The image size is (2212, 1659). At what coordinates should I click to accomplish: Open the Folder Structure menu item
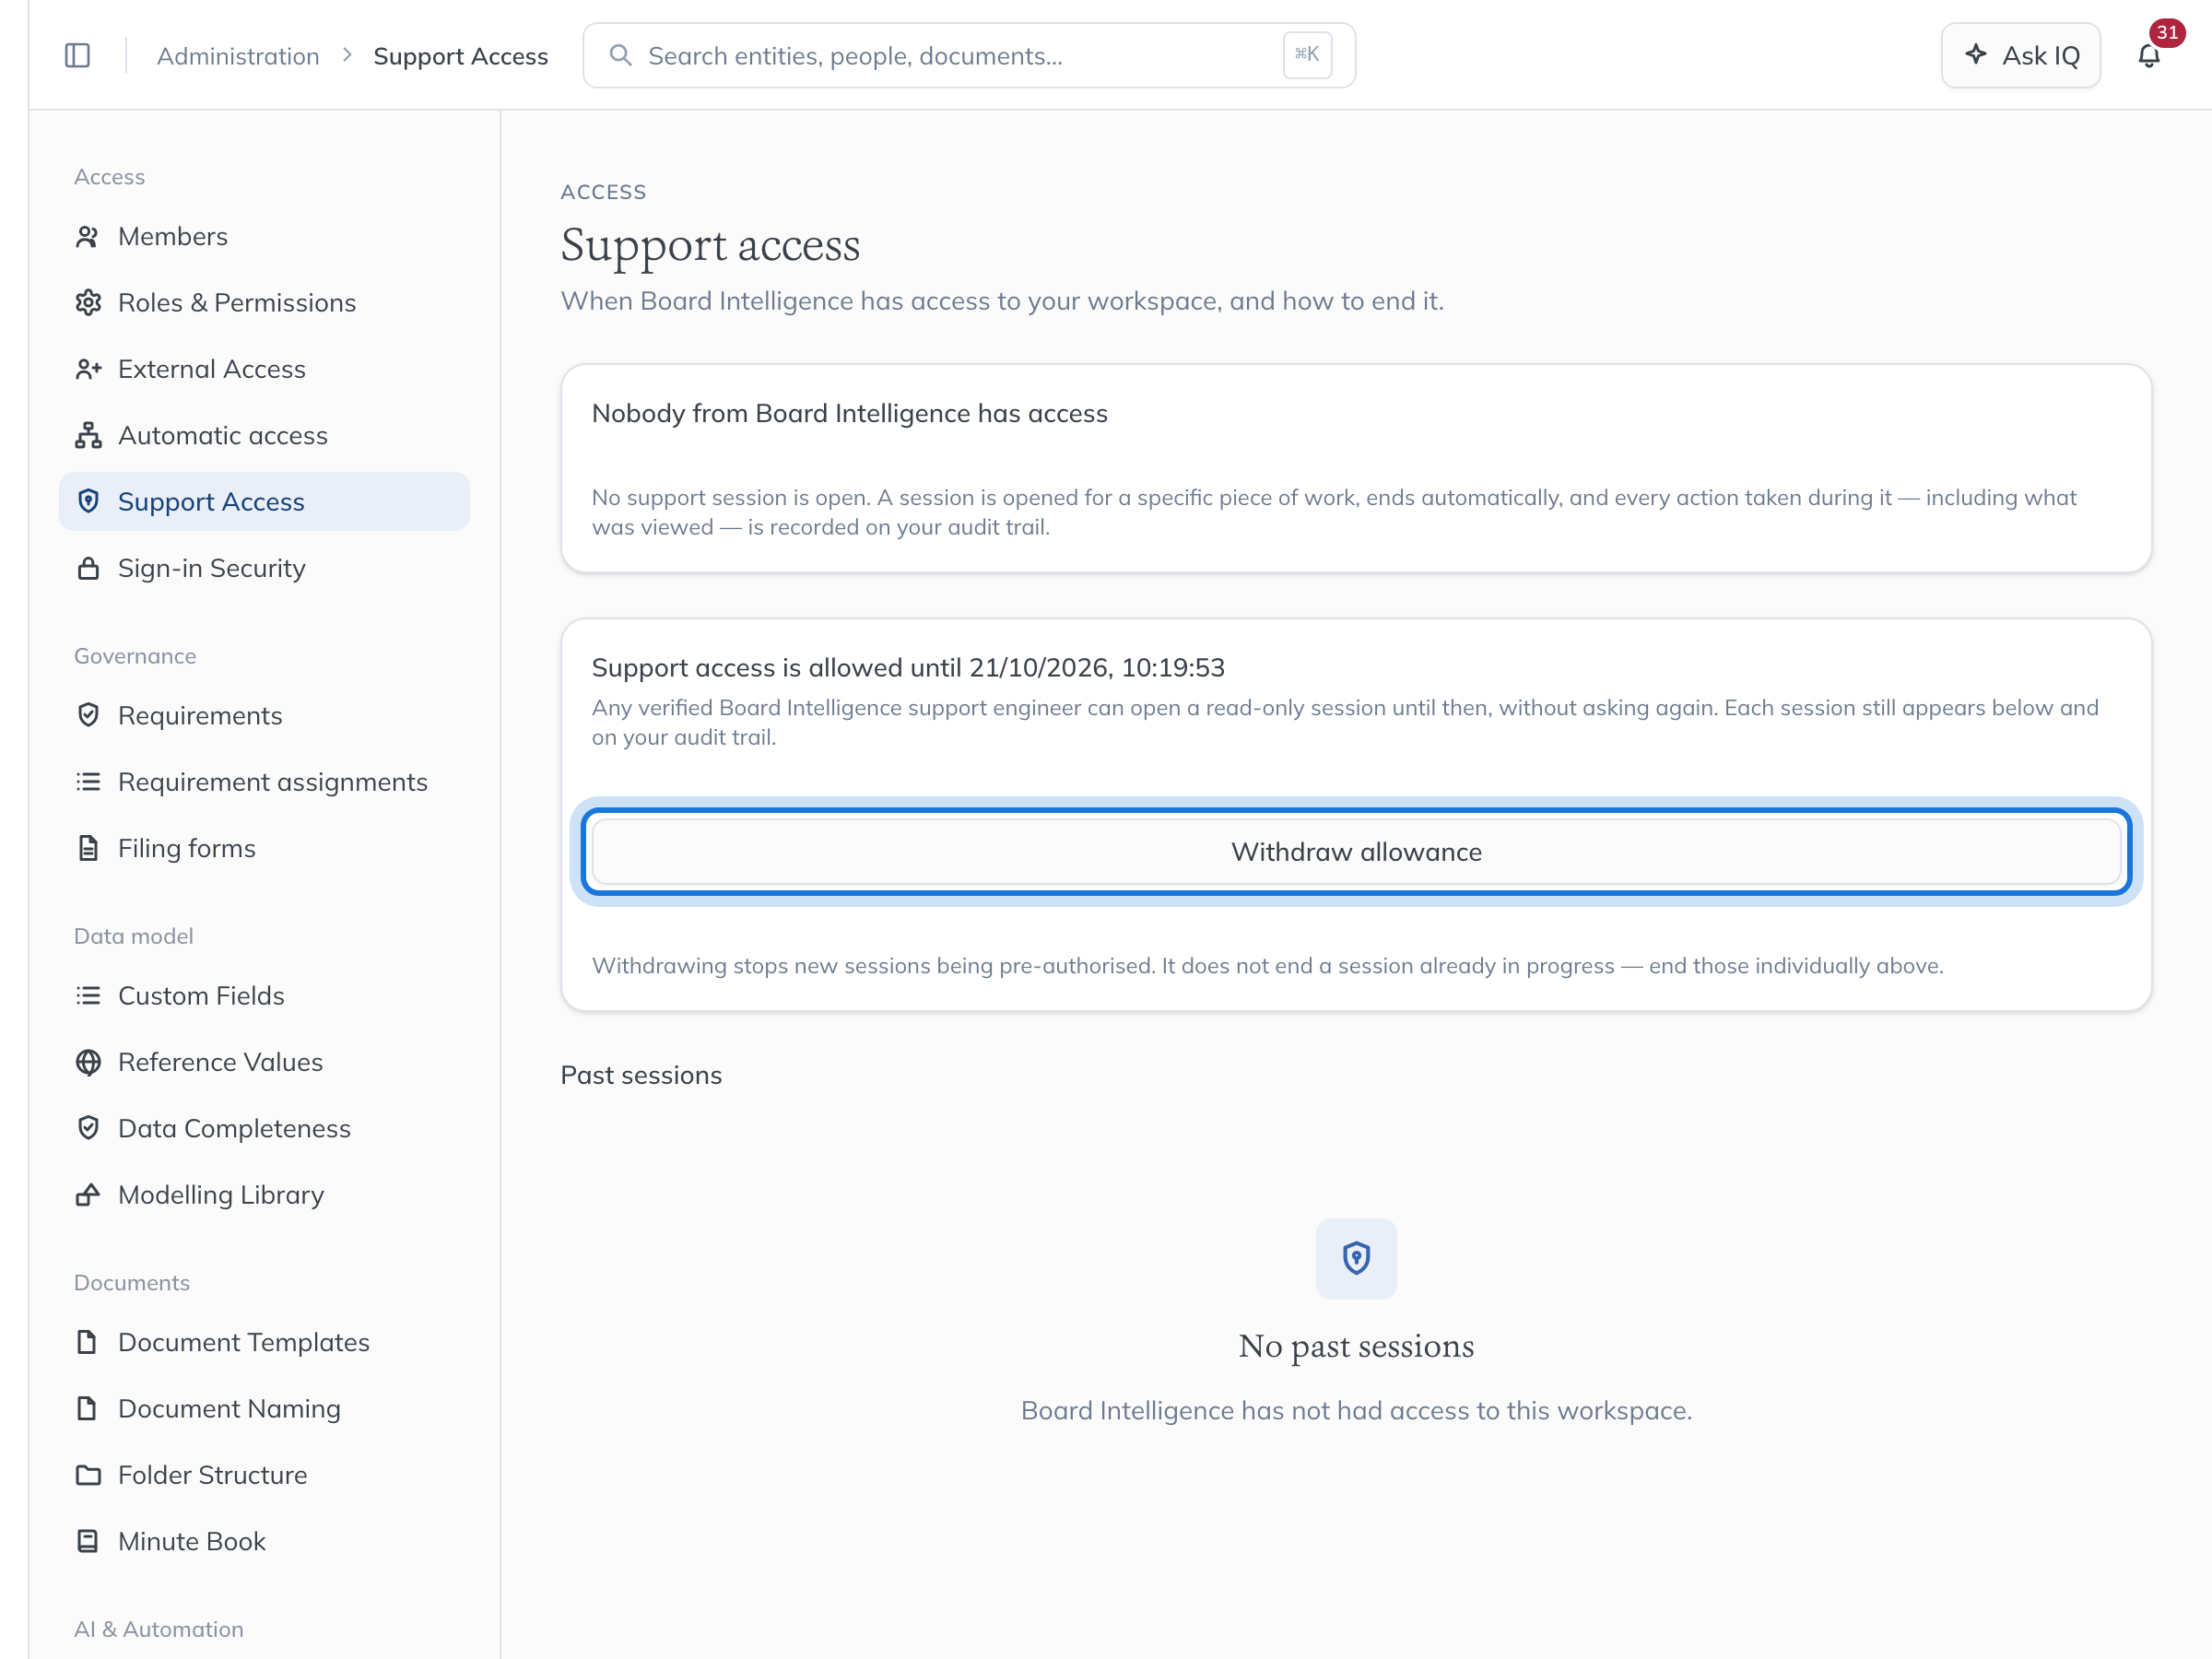coord(265,1475)
